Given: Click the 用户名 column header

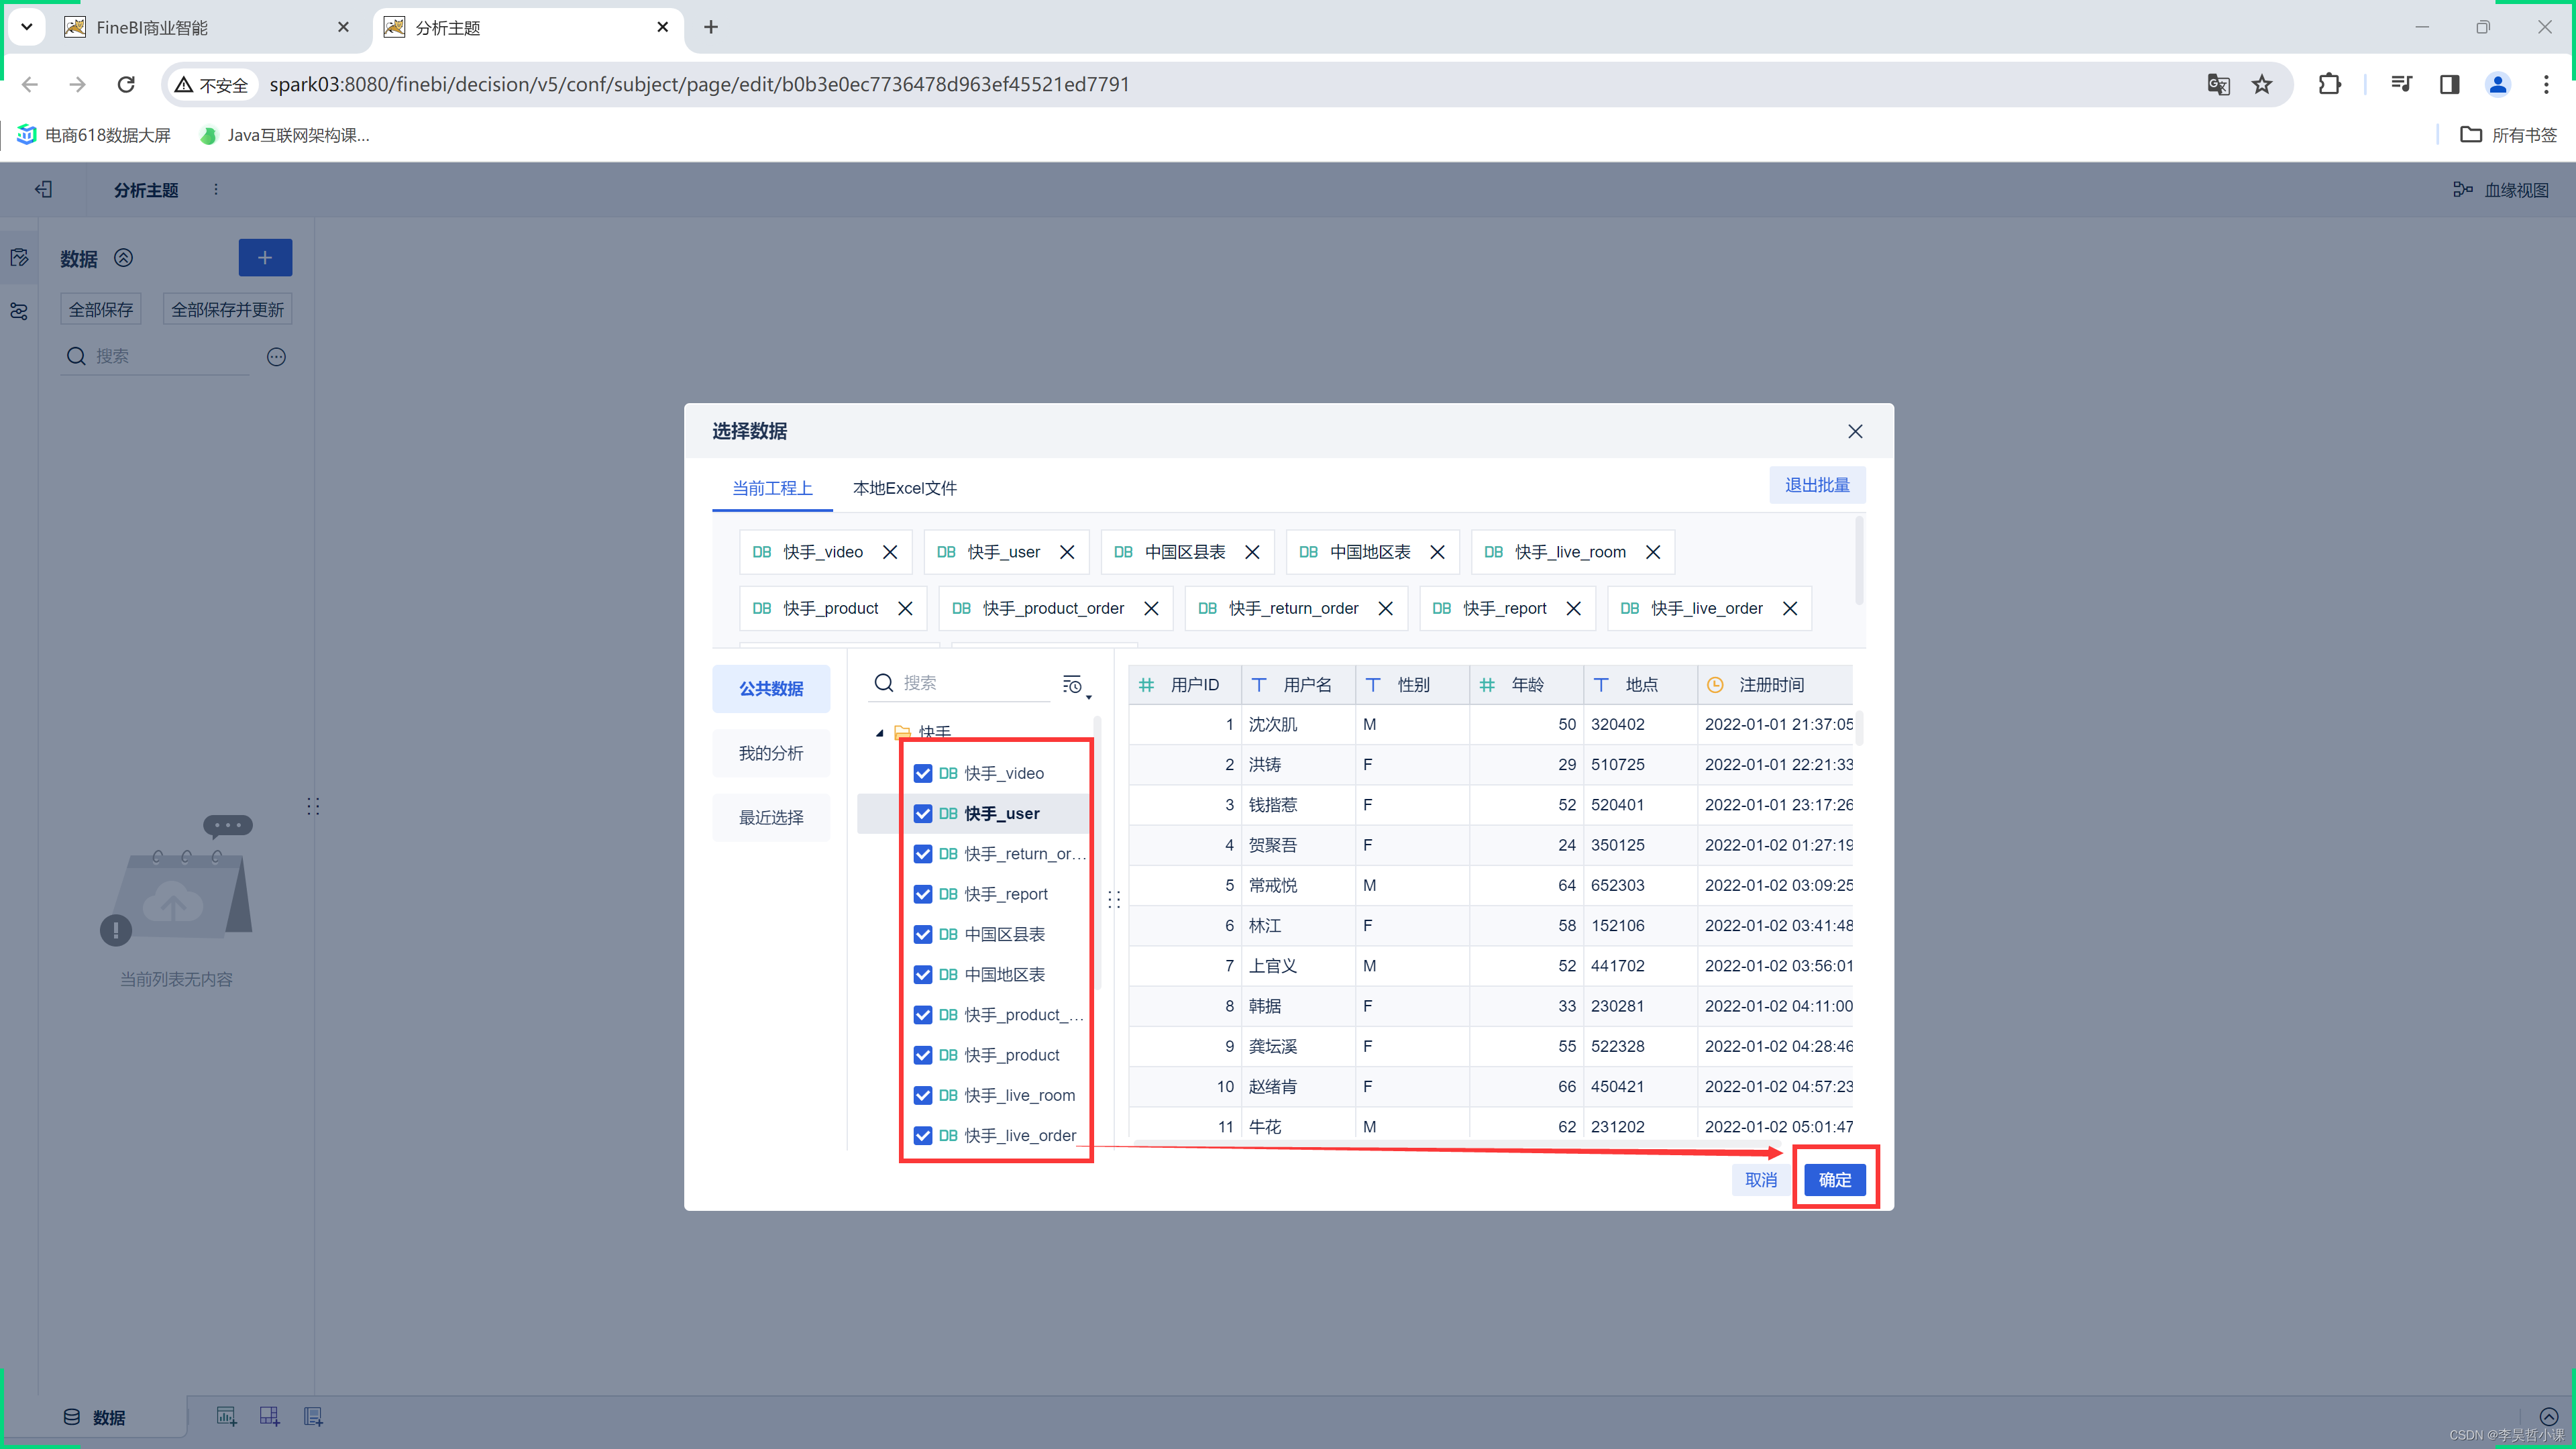Looking at the screenshot, I should [x=1298, y=685].
